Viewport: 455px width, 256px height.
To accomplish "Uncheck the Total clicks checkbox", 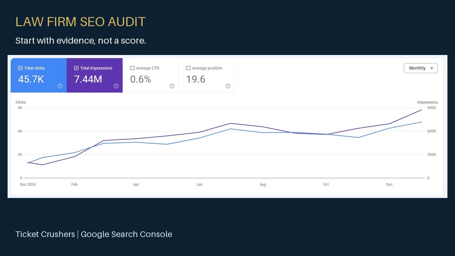I will [20, 68].
